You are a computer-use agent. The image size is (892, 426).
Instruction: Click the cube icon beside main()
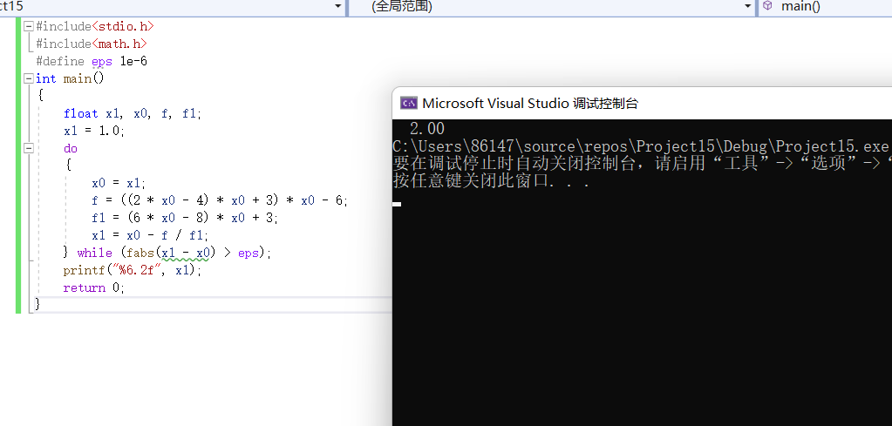click(768, 6)
